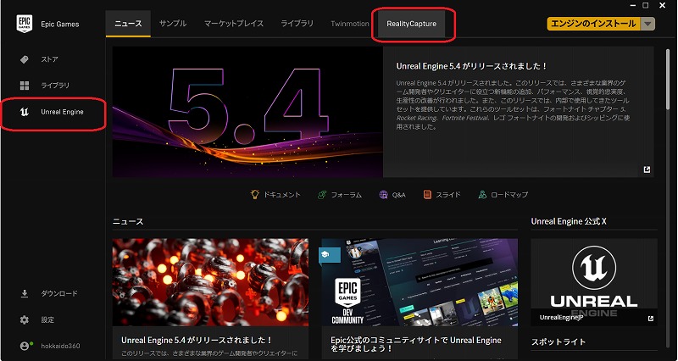The width and height of the screenshot is (678, 361).
Task: Click the Unreal Engine 公式 X heading
Action: 569,221
